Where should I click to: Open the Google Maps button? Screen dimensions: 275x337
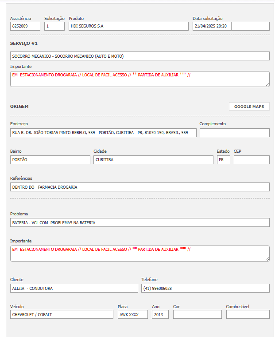click(249, 107)
